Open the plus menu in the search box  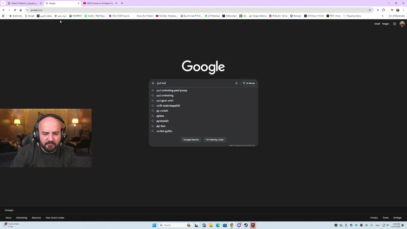pyautogui.click(x=153, y=83)
